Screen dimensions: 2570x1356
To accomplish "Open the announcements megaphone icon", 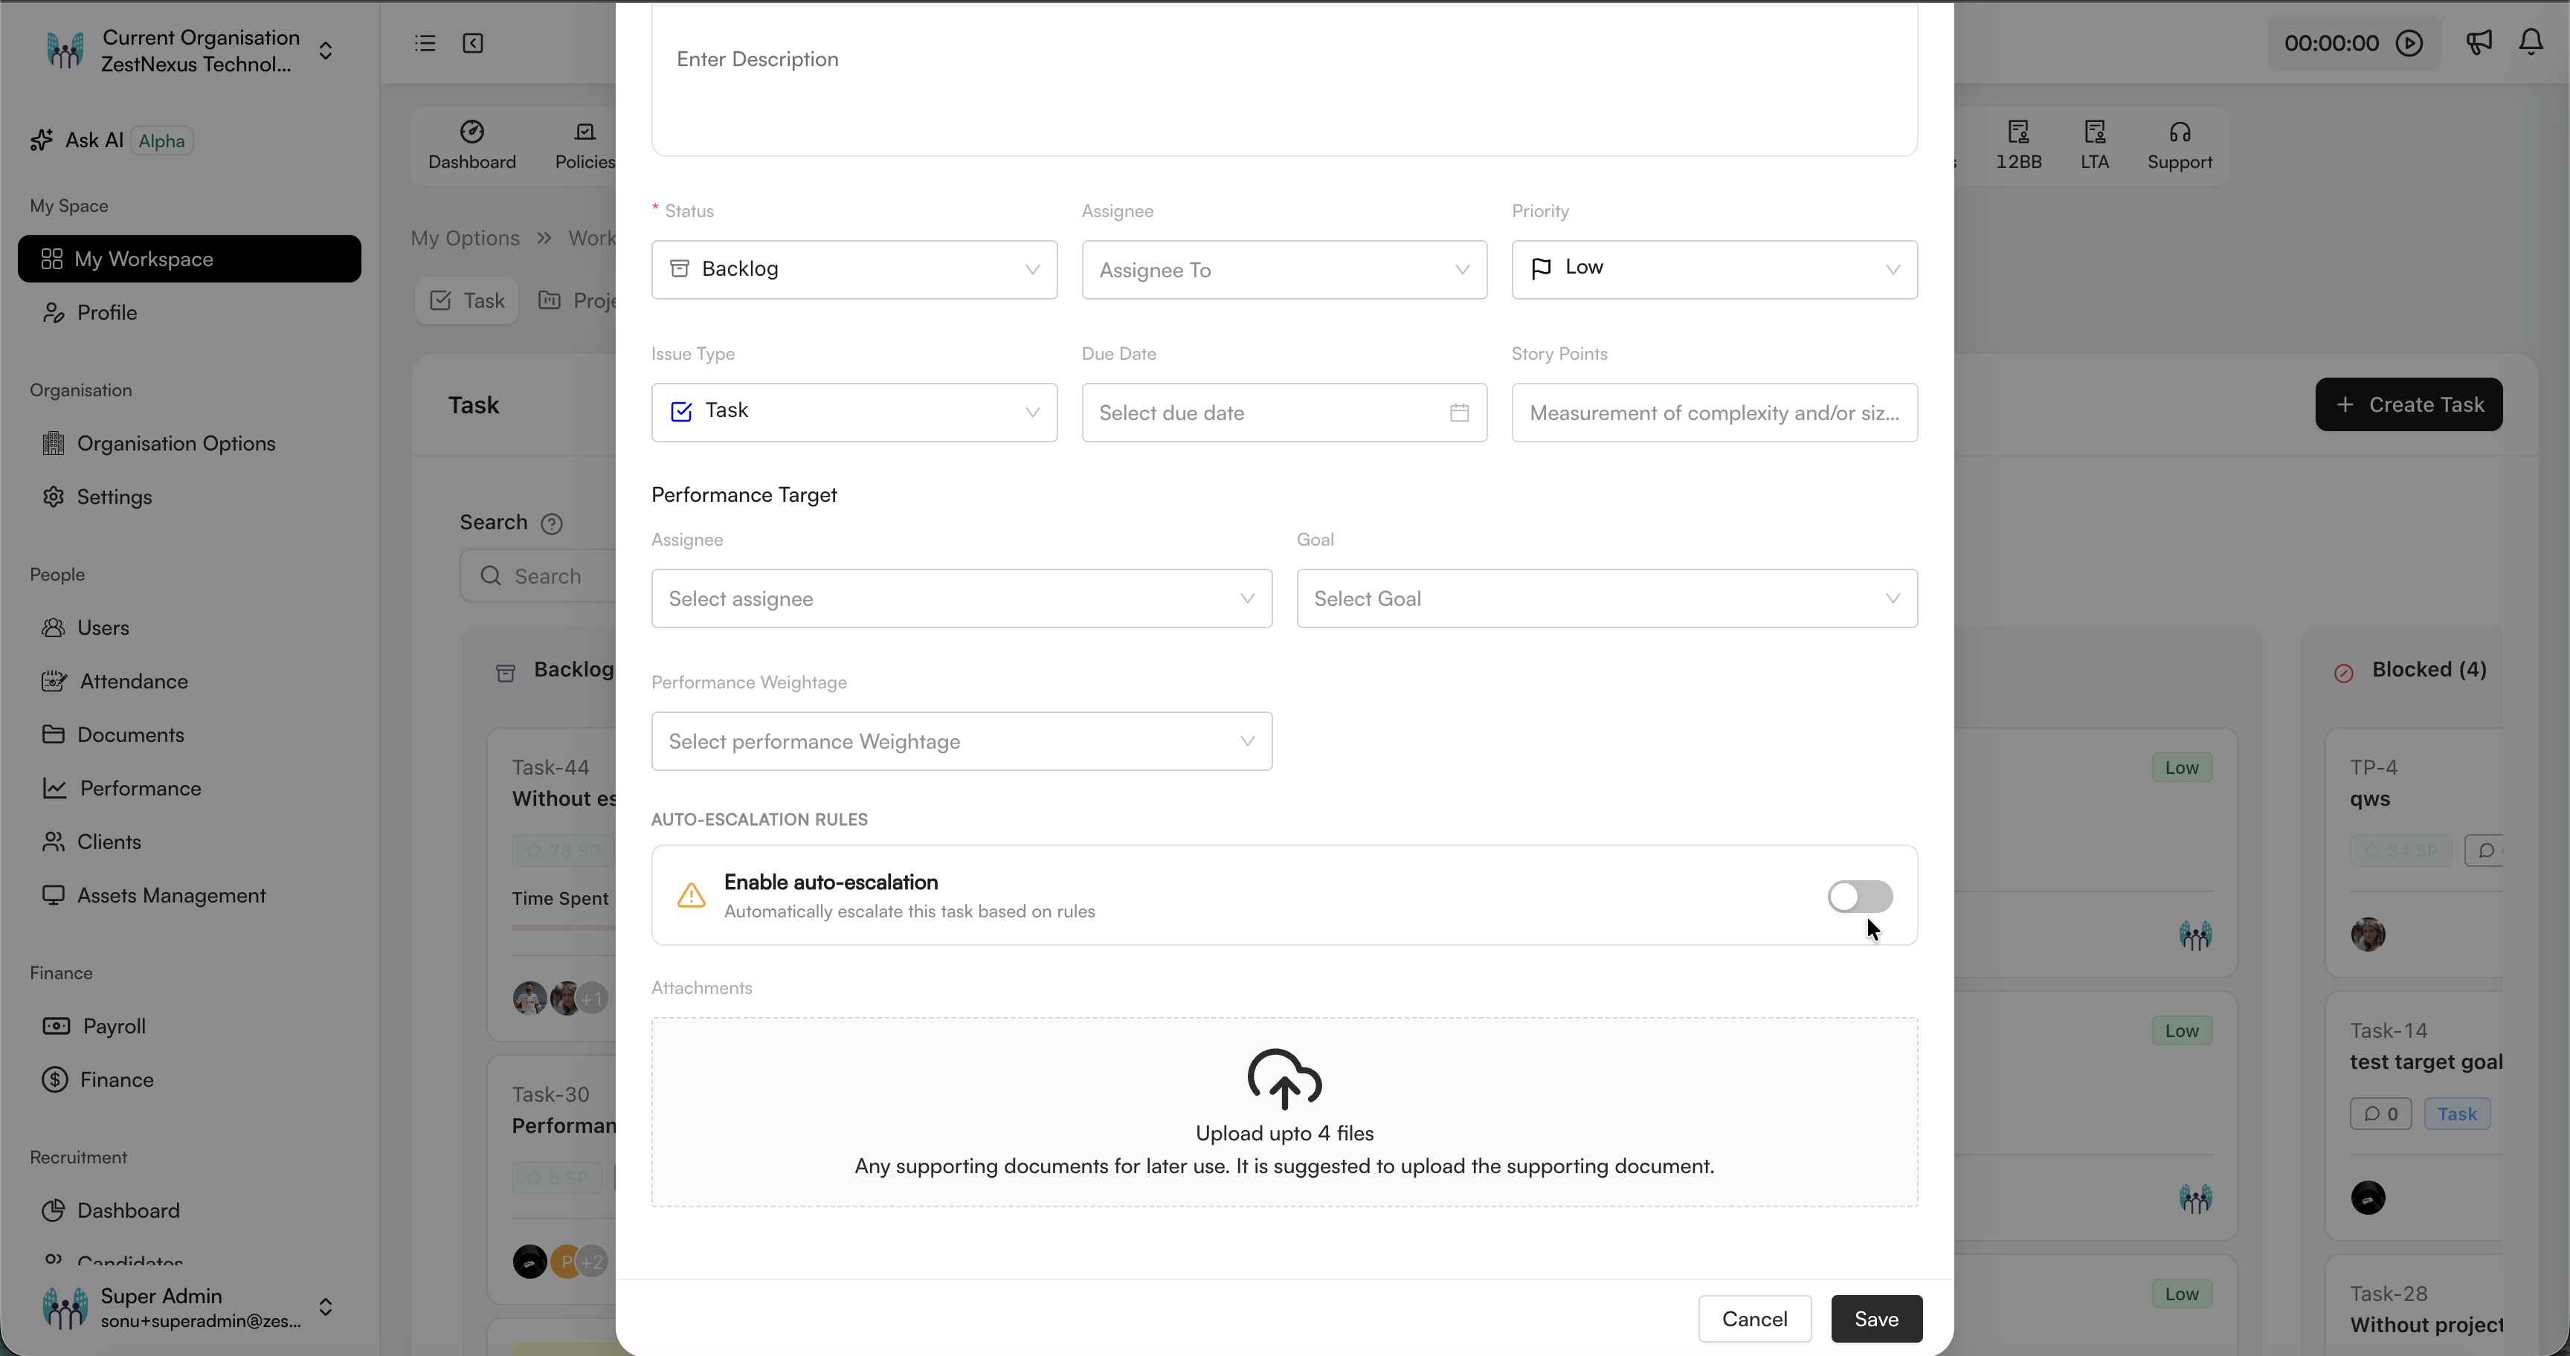I will tap(2479, 42).
